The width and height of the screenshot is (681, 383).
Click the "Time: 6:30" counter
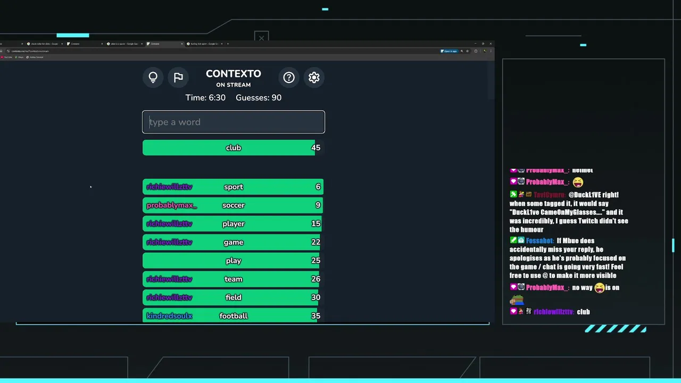coord(205,97)
